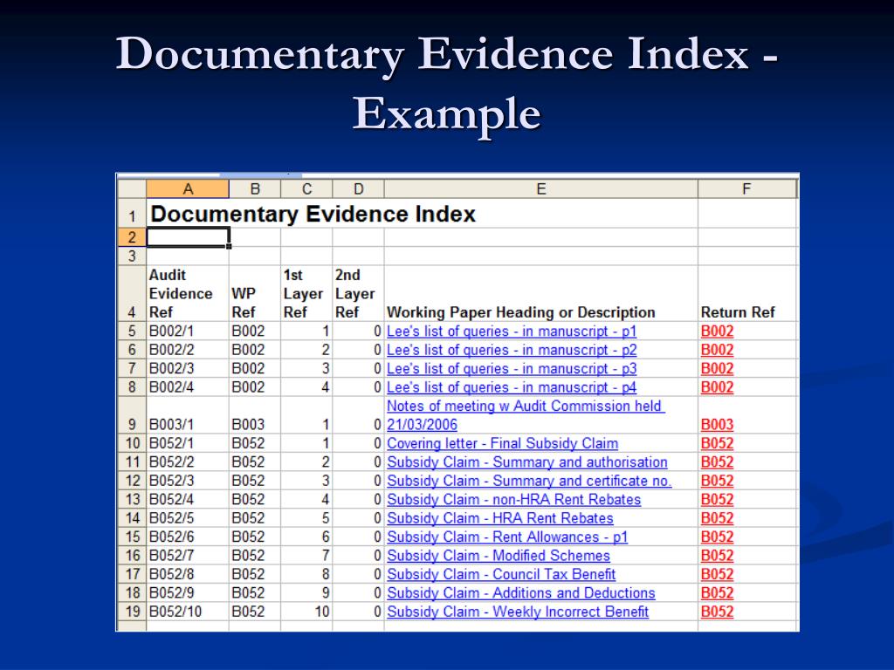Select row 14 header
The height and width of the screenshot is (670, 894).
coord(132,518)
